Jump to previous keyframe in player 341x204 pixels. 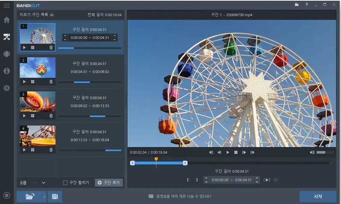211,152
